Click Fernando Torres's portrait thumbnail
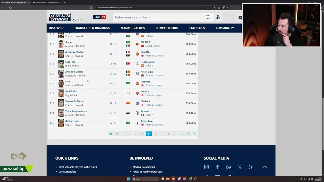 61,103
